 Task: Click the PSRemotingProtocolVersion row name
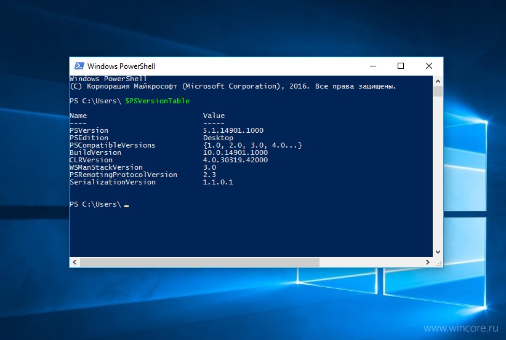pos(124,175)
